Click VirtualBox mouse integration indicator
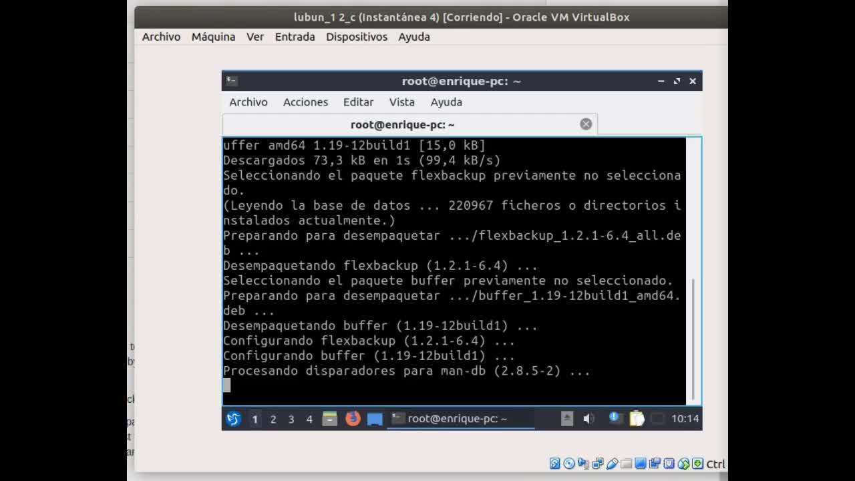 coord(683,464)
